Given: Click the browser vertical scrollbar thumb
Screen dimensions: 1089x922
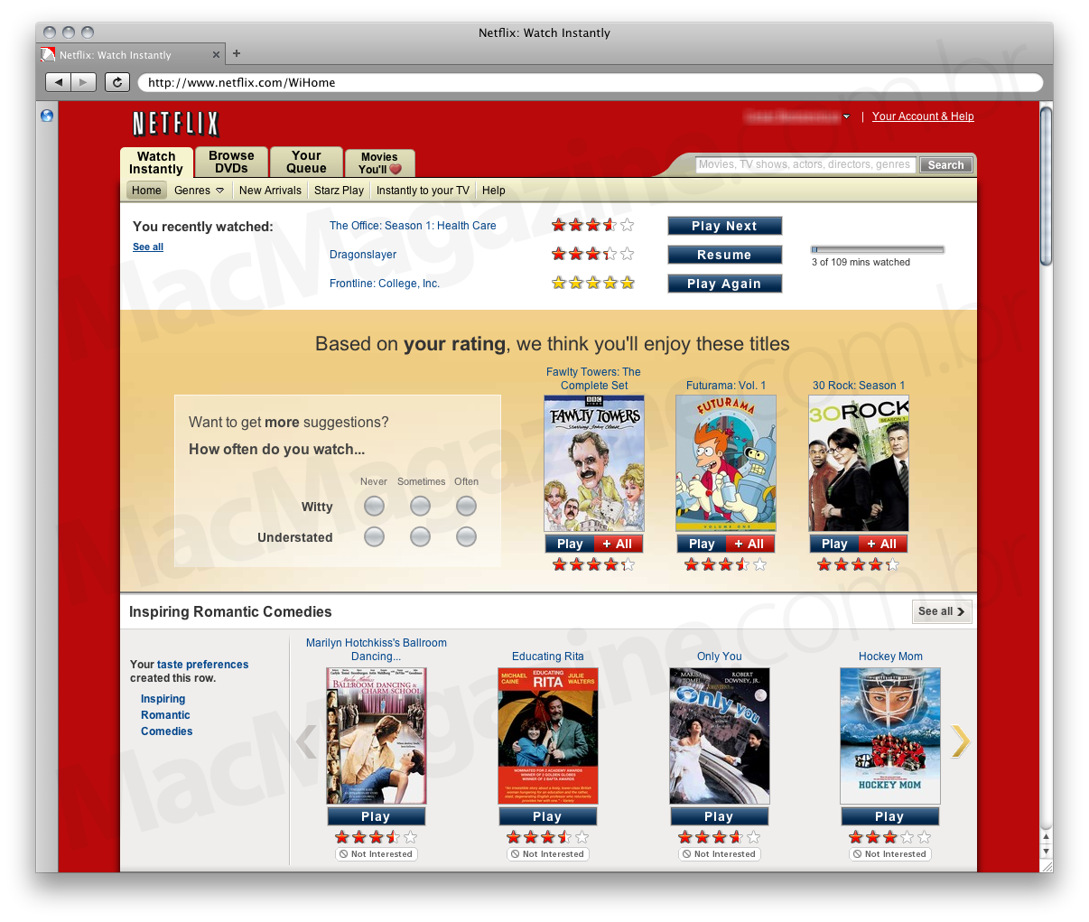Looking at the screenshot, I should coord(1047,185).
